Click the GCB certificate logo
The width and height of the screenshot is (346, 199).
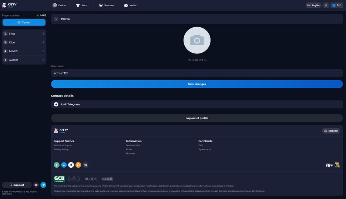click(59, 179)
